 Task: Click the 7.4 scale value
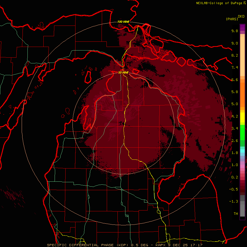click(235, 68)
